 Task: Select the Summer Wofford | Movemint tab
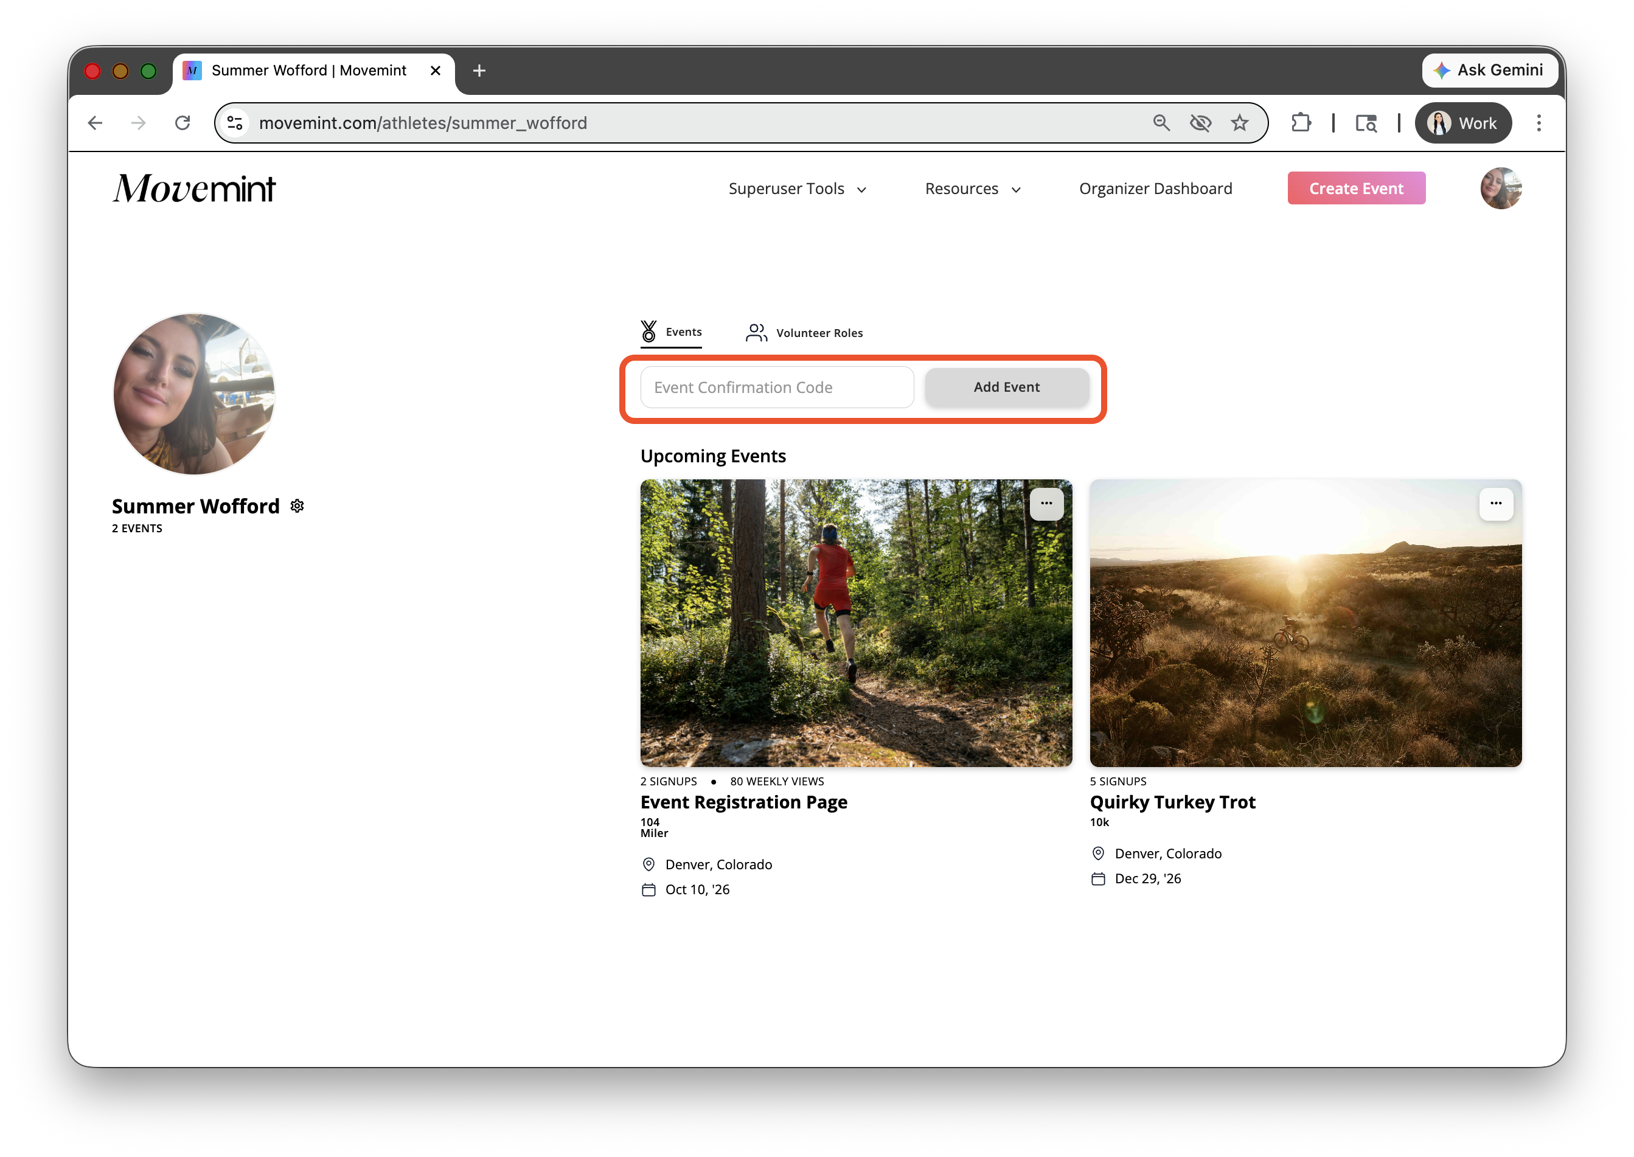[x=313, y=71]
